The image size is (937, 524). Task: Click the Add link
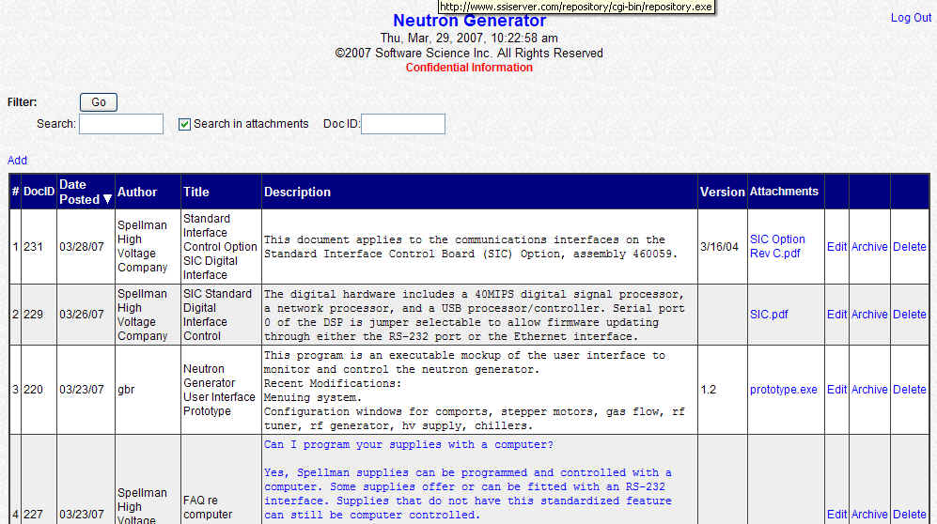pos(17,160)
